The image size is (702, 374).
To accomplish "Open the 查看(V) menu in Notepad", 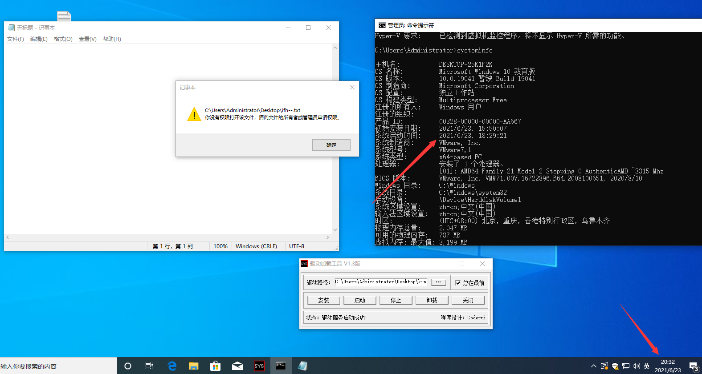I will point(88,39).
